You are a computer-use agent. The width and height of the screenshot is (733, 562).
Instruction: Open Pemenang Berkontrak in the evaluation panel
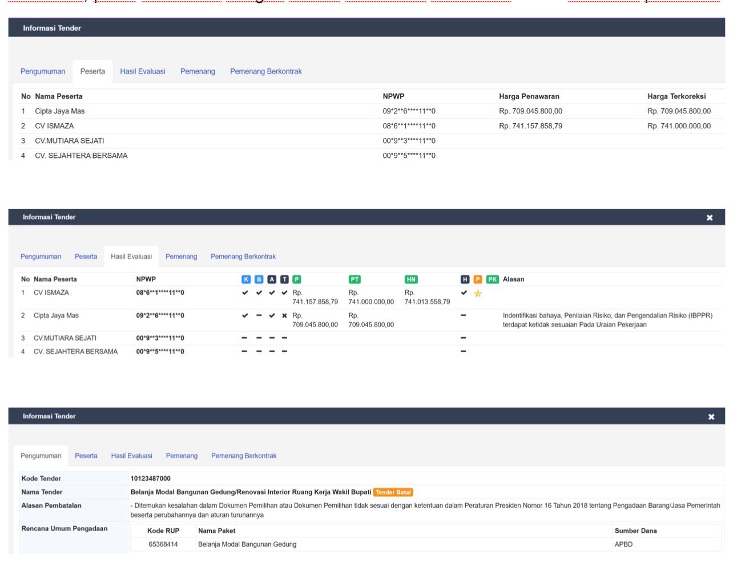tap(243, 256)
